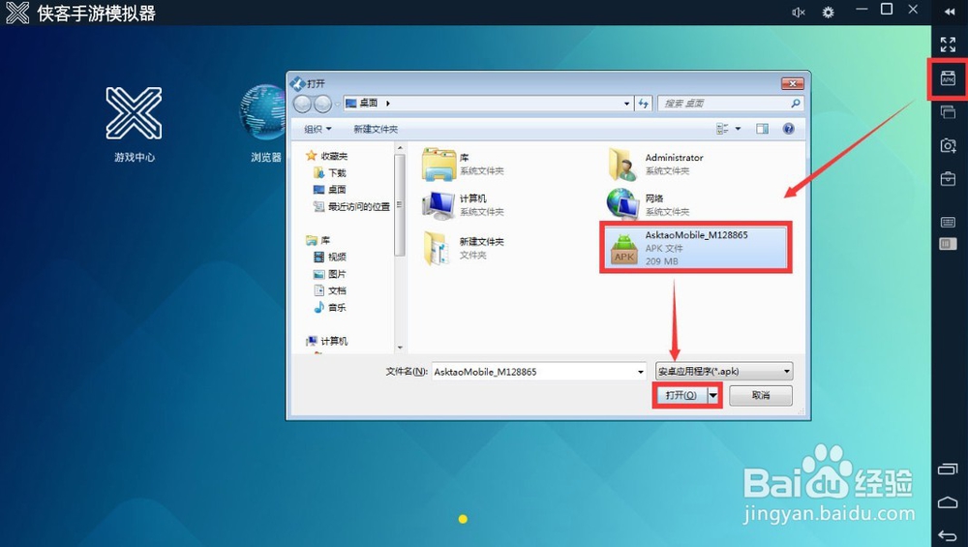Click the Android recent apps button

click(x=948, y=470)
